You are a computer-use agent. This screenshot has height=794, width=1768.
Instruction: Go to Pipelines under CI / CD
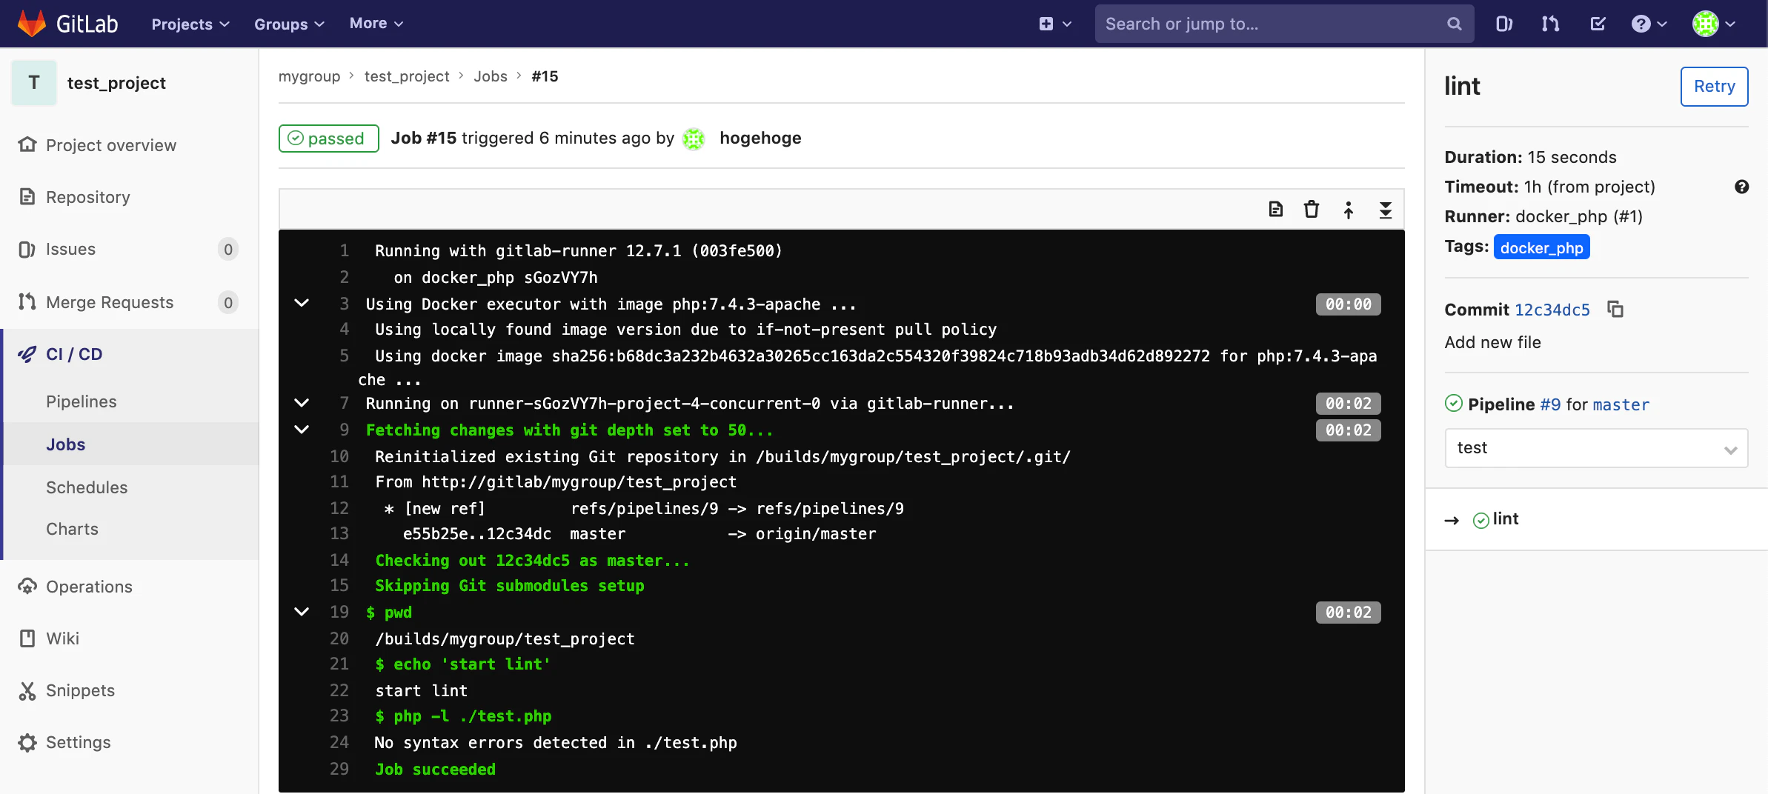point(82,401)
